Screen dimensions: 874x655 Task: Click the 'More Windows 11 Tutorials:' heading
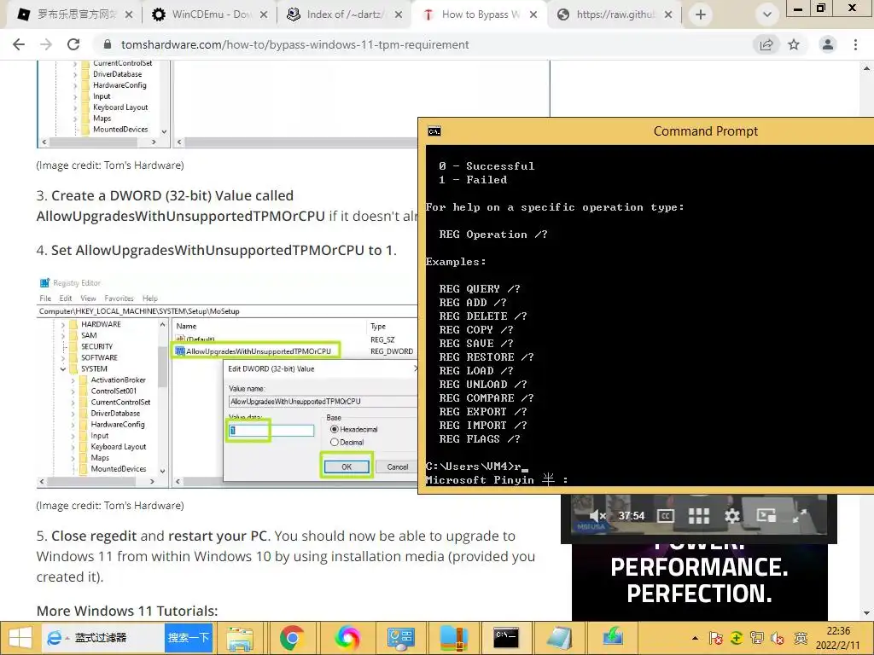pyautogui.click(x=127, y=611)
